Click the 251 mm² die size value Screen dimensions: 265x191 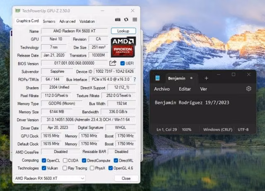[x=99, y=47]
